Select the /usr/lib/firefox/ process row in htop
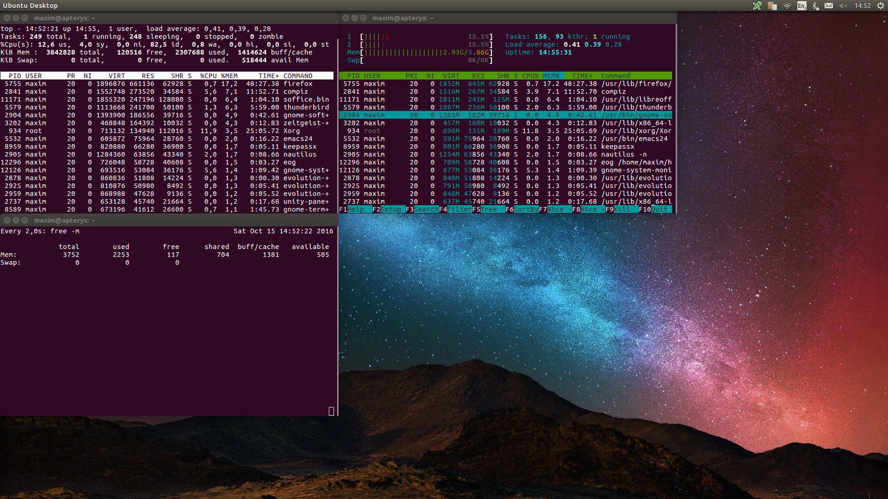Screen dimensions: 888x499 coord(506,84)
